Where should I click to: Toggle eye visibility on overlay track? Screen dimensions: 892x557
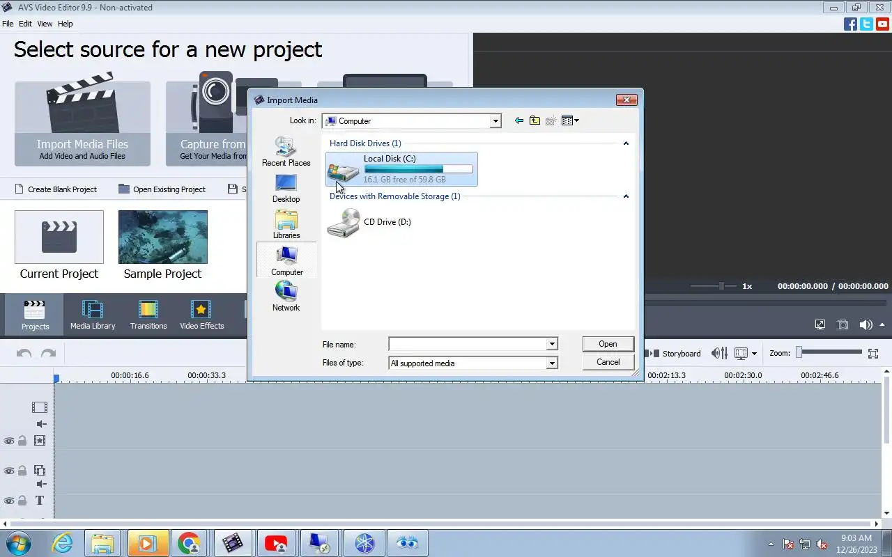pyautogui.click(x=9, y=471)
